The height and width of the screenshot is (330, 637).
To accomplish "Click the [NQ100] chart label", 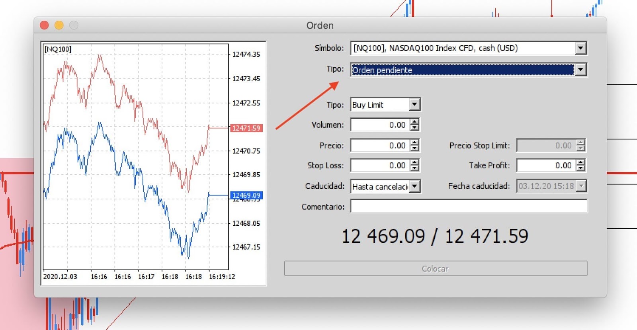I will (58, 49).
